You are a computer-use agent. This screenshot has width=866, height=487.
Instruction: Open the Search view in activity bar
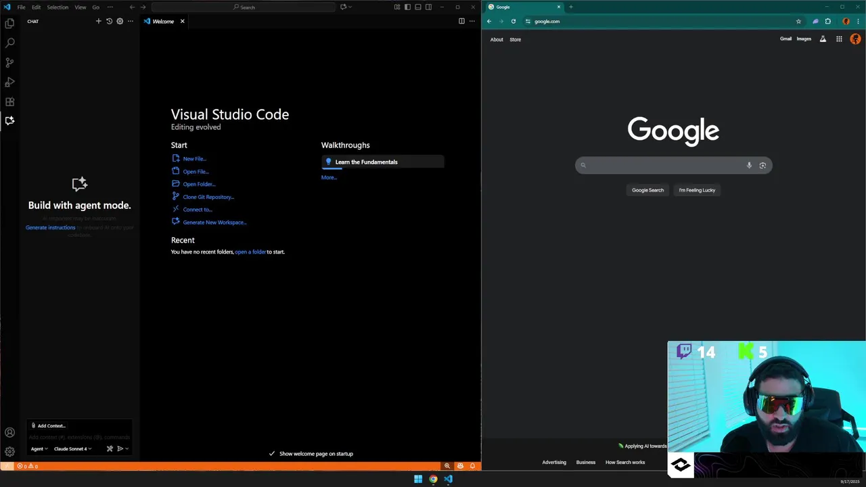pyautogui.click(x=9, y=43)
